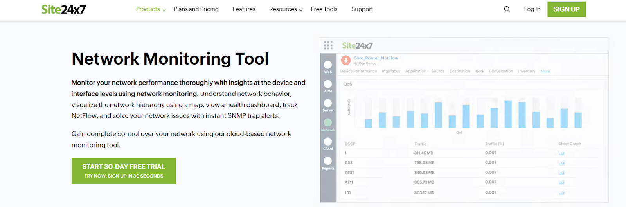The image size is (626, 207).
Task: Select the 849.93 MB traffic value
Action: tap(425, 172)
